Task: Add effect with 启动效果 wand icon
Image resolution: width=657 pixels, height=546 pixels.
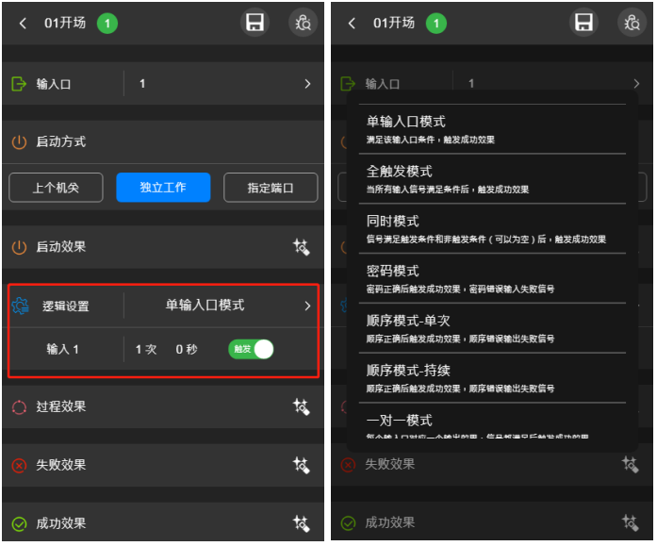Action: 301,247
